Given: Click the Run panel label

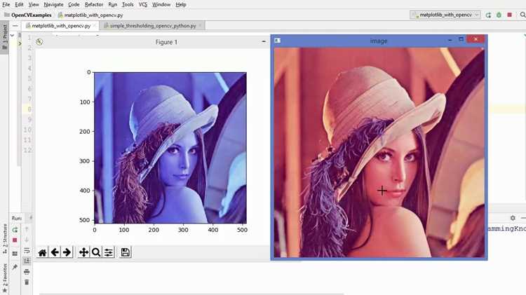Looking at the screenshot, I should pyautogui.click(x=16, y=218).
